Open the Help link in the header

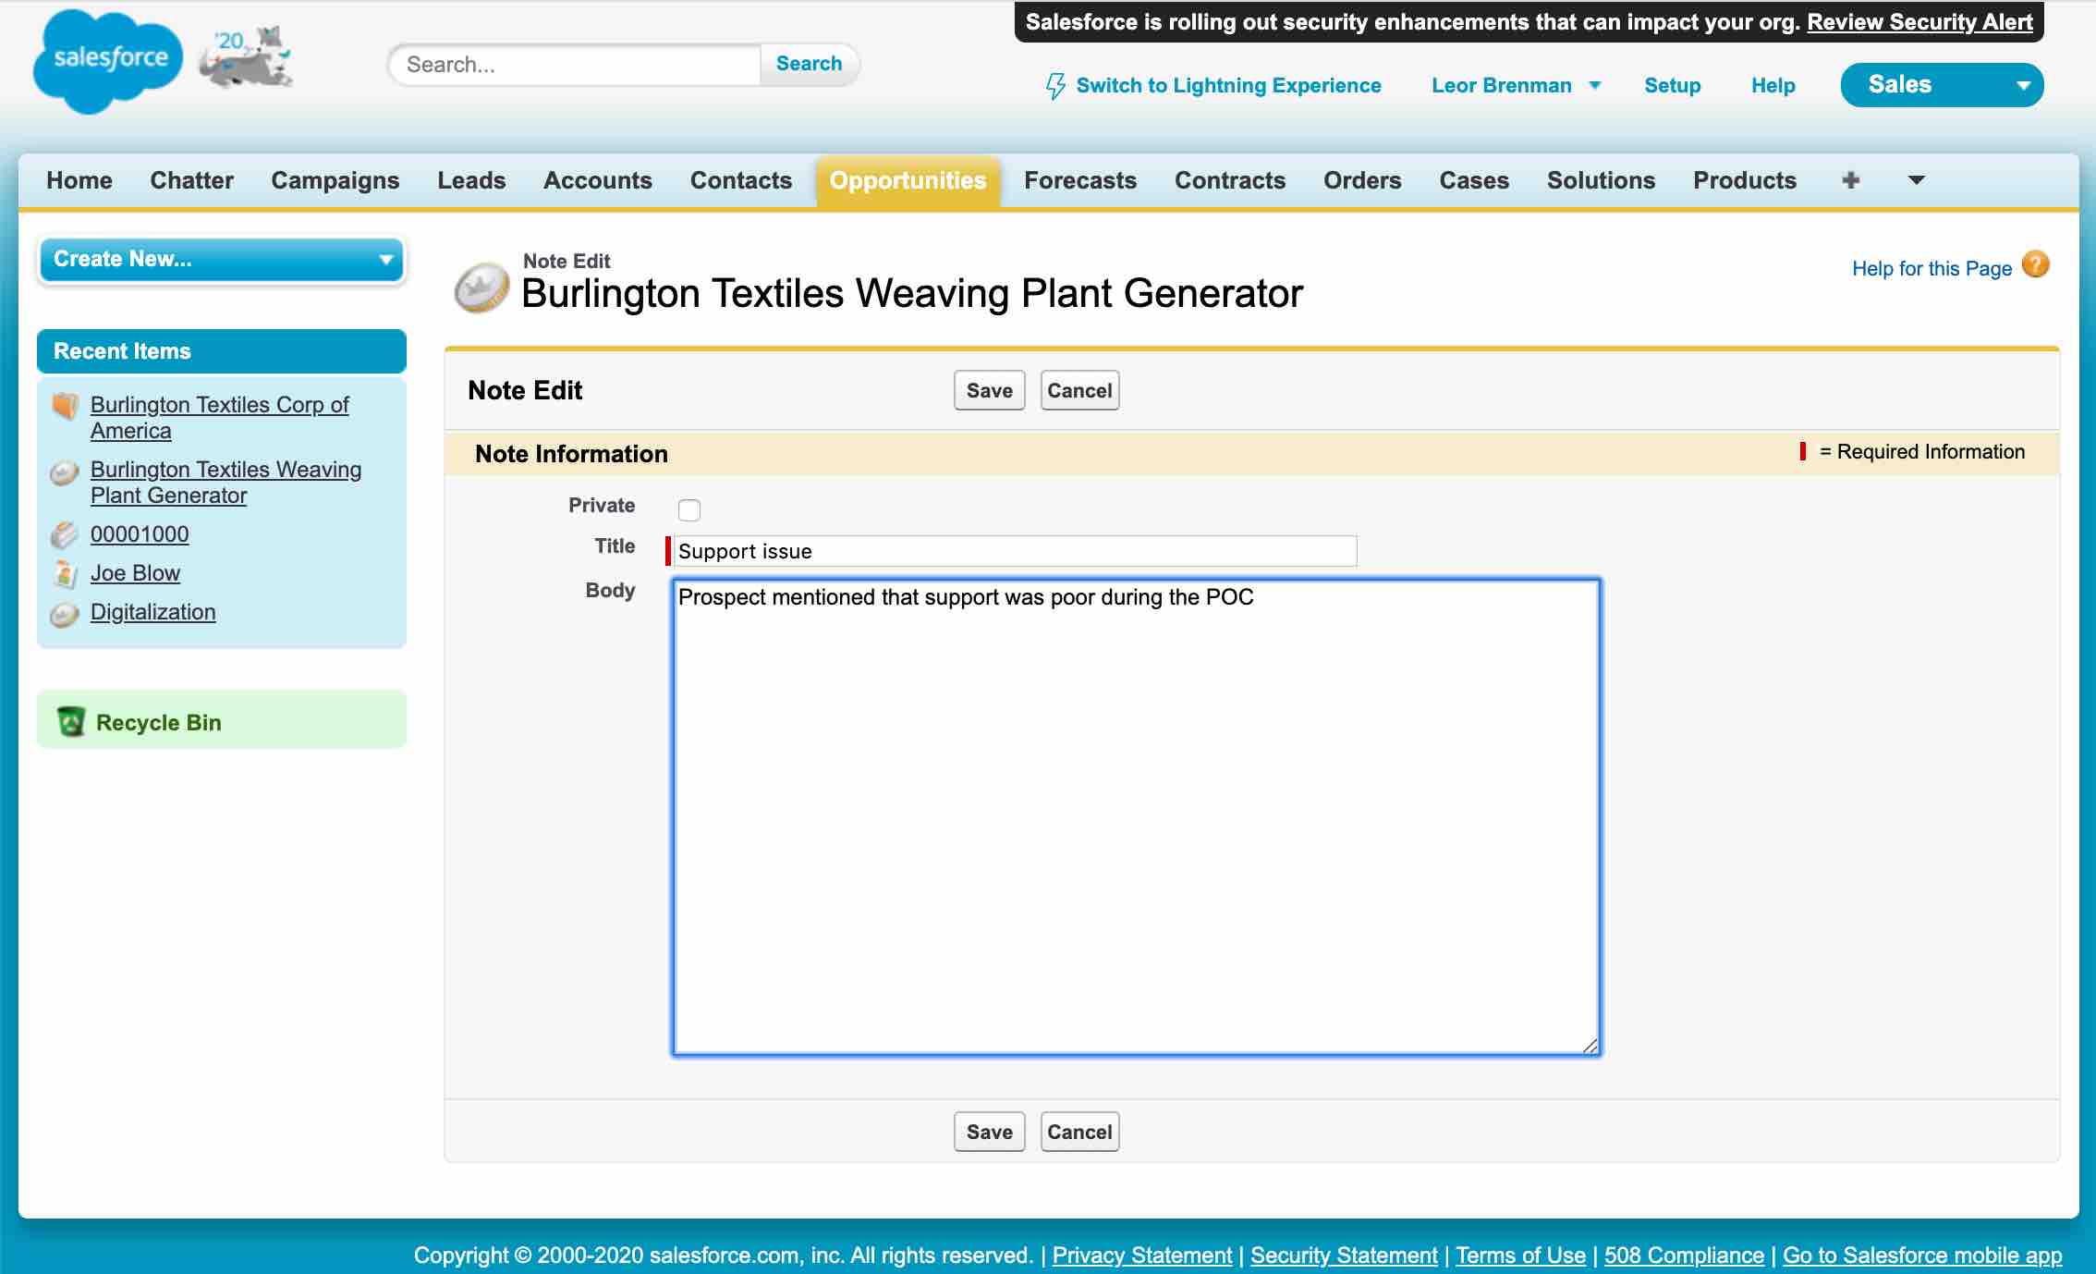pyautogui.click(x=1773, y=85)
